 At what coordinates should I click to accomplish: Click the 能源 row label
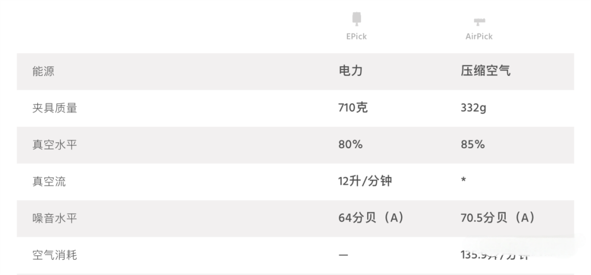(x=43, y=72)
